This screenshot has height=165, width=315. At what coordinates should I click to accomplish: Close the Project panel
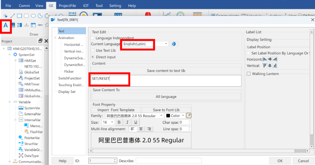(x=46, y=41)
